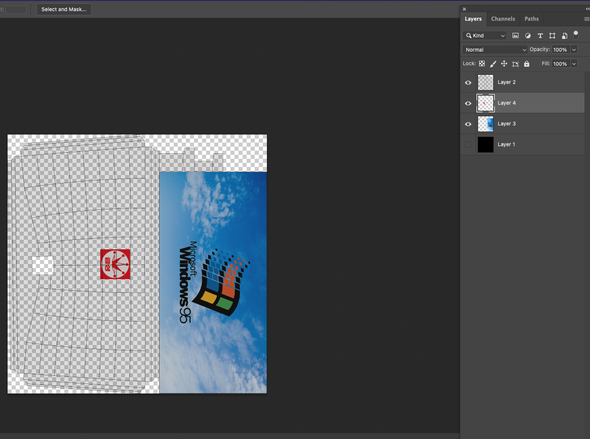The width and height of the screenshot is (590, 439).
Task: Click the options bar input field
Action: tap(16, 10)
